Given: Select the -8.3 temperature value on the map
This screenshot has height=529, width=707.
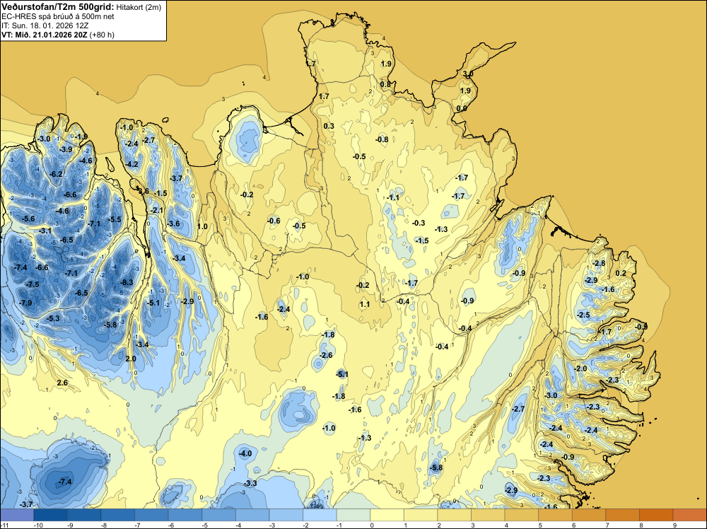Looking at the screenshot, I should (127, 282).
